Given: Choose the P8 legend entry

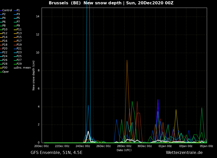Looking at the screenshot, I should tap(3, 25).
